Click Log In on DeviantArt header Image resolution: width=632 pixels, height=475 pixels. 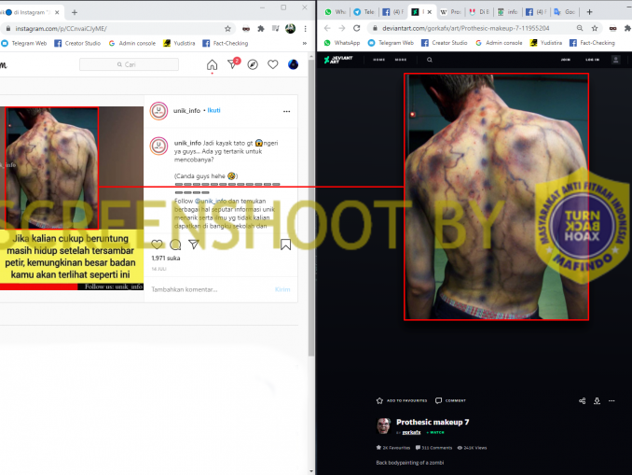click(x=592, y=60)
